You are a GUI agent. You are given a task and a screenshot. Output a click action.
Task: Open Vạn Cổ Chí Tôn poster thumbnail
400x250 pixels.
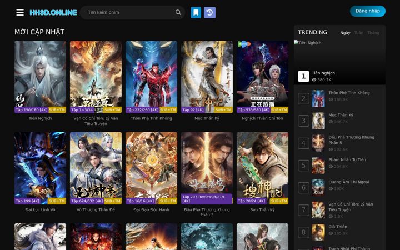tap(96, 77)
